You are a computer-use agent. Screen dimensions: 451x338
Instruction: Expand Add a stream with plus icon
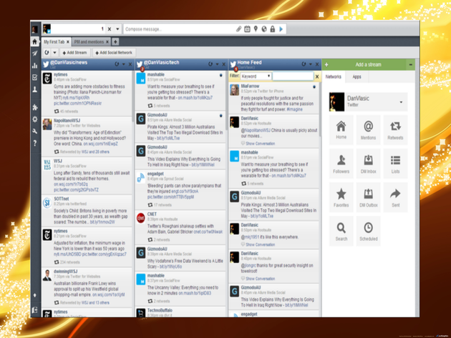326,64
